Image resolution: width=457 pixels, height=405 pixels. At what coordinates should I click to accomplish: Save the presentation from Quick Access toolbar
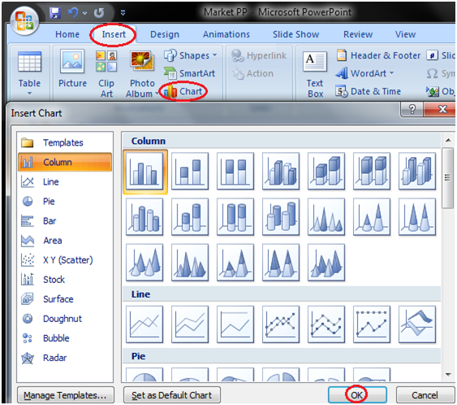tap(55, 13)
